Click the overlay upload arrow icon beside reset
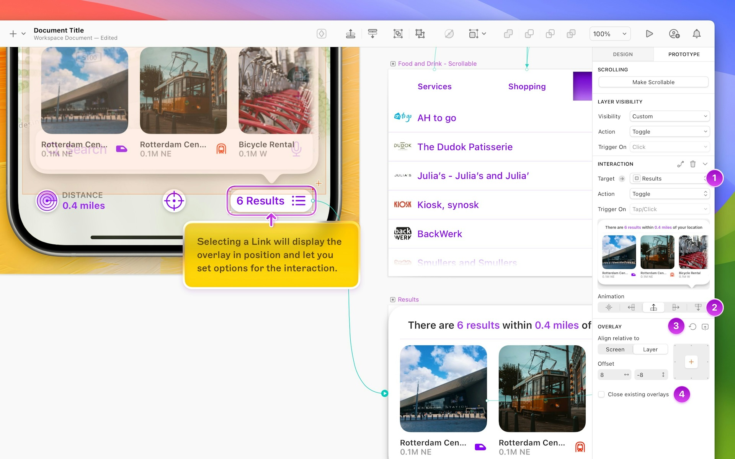Image resolution: width=735 pixels, height=459 pixels. (x=705, y=327)
